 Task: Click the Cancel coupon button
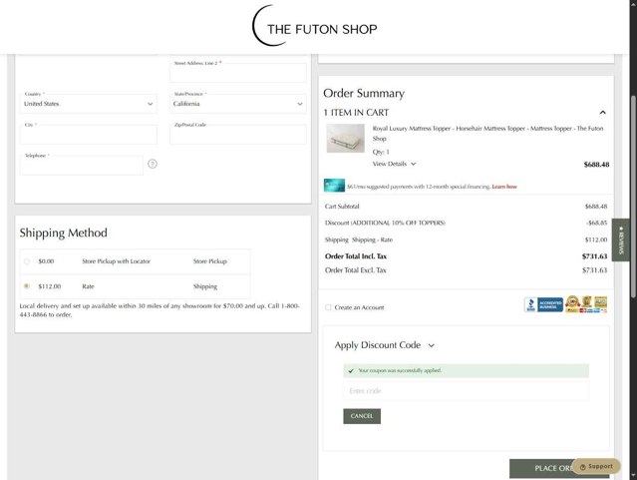[x=362, y=416]
